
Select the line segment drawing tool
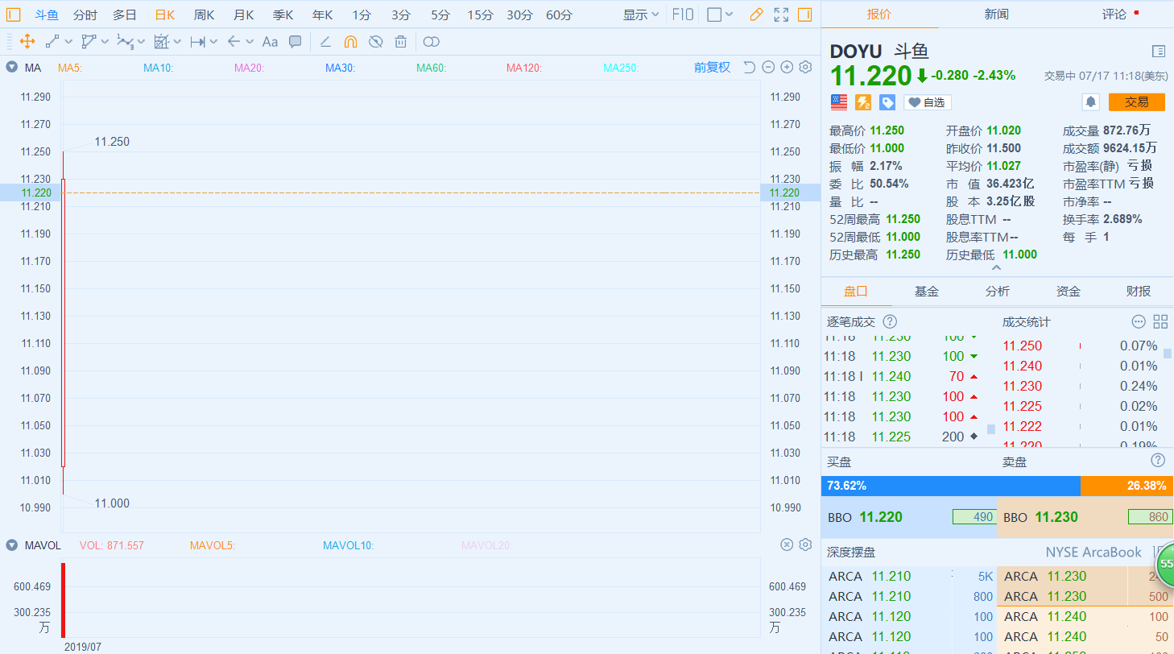[52, 42]
